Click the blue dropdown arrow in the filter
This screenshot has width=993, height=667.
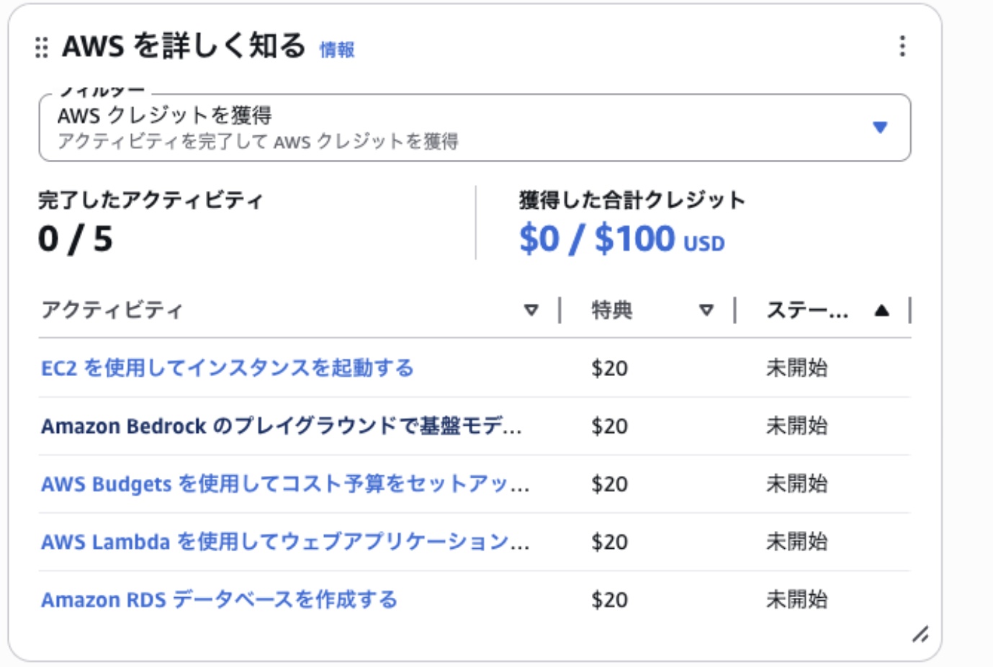[x=879, y=127]
